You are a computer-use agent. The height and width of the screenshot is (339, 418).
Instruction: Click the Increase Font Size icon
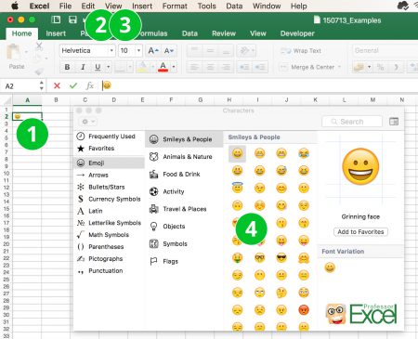[153, 51]
